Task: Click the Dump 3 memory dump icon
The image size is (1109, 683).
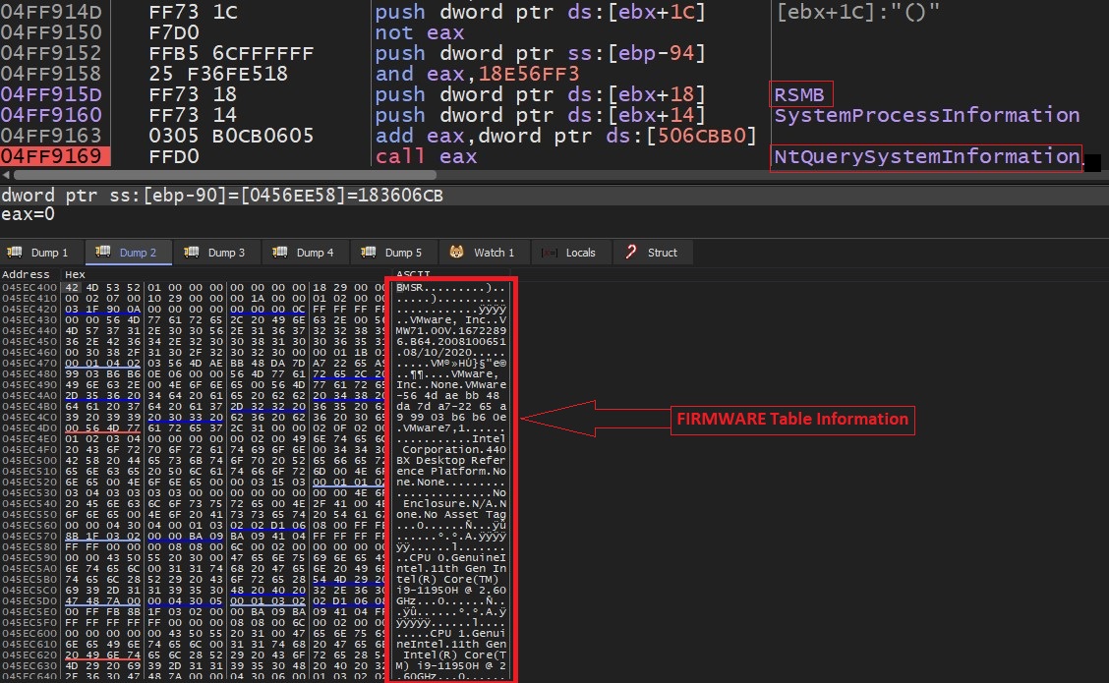Action: click(x=194, y=252)
